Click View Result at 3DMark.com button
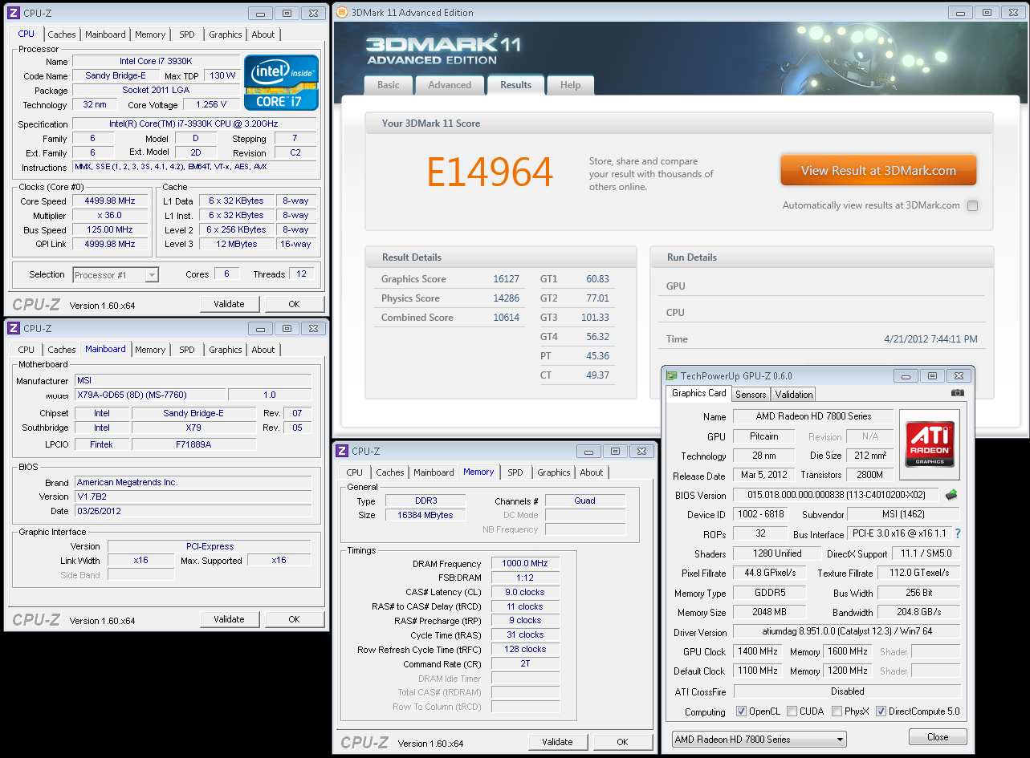1030x758 pixels. 878,170
